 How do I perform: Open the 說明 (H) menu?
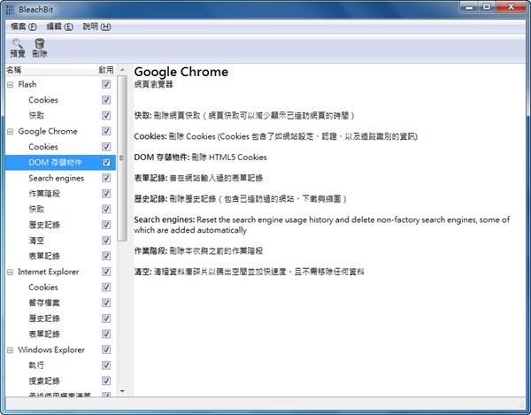[x=96, y=27]
